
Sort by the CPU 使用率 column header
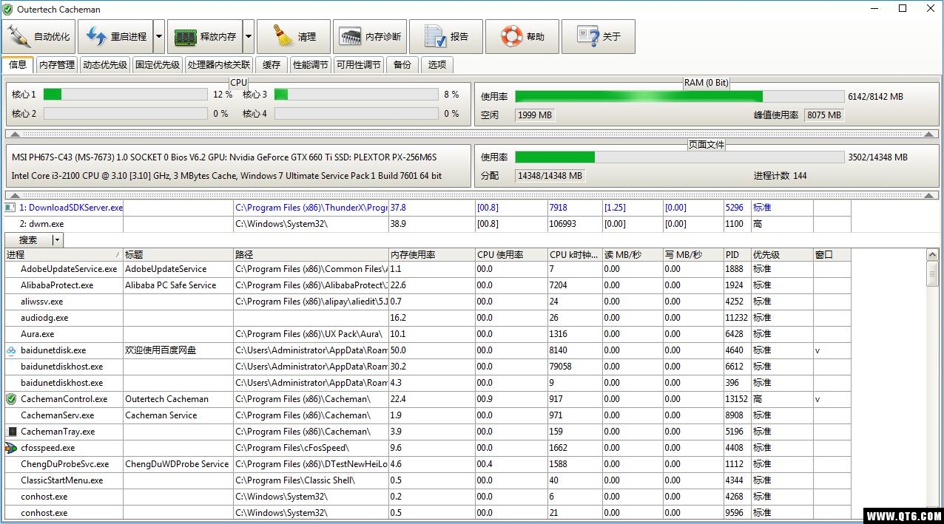tap(511, 254)
